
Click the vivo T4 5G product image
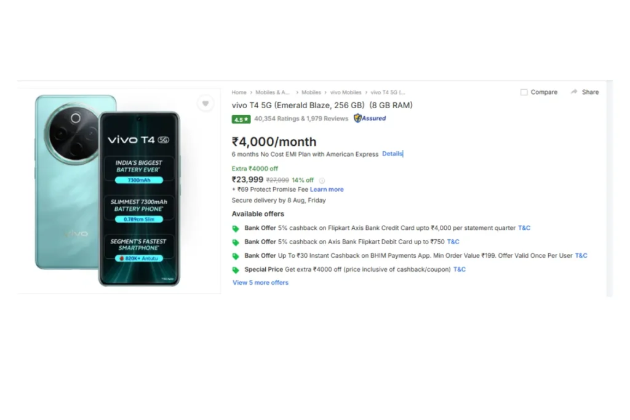pos(108,189)
